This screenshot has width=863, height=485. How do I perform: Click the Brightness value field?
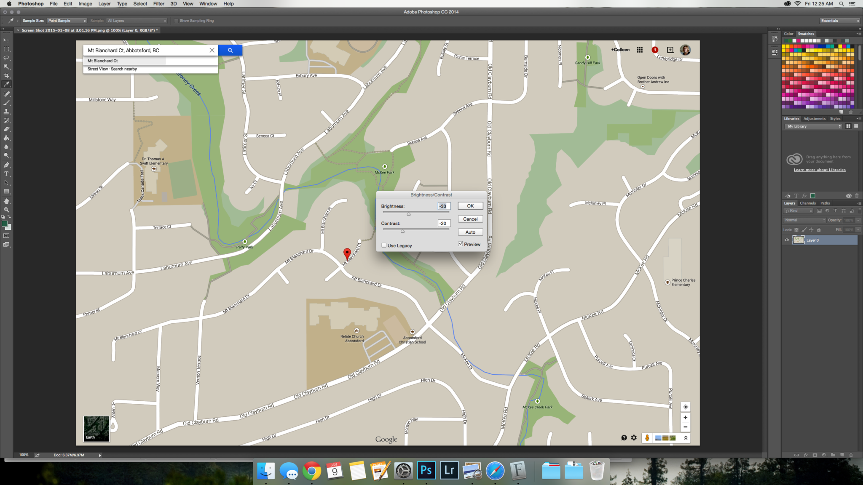(x=443, y=206)
